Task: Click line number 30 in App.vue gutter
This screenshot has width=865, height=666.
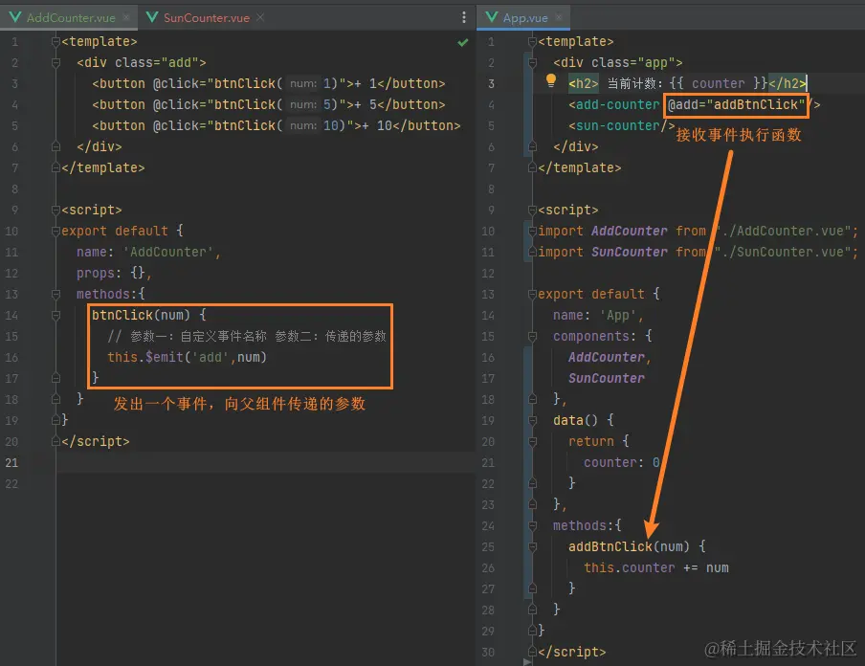Action: click(488, 653)
